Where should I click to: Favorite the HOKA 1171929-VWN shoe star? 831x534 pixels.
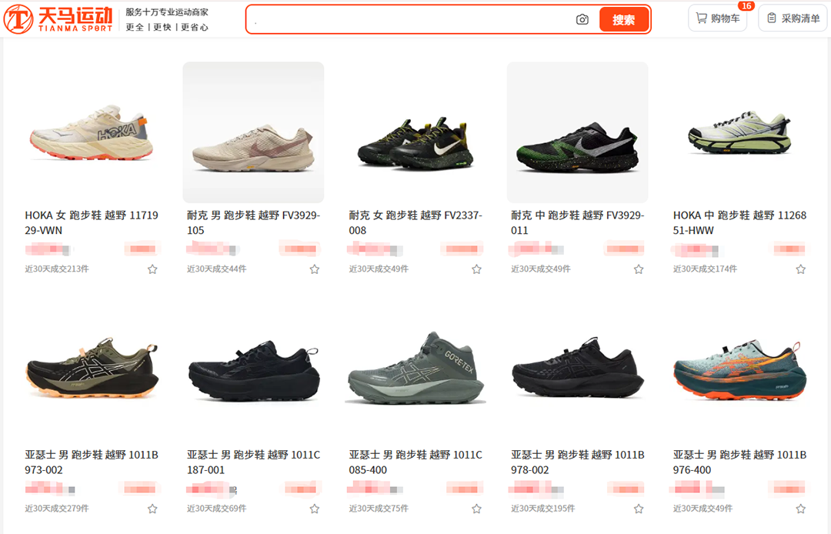[x=152, y=269]
